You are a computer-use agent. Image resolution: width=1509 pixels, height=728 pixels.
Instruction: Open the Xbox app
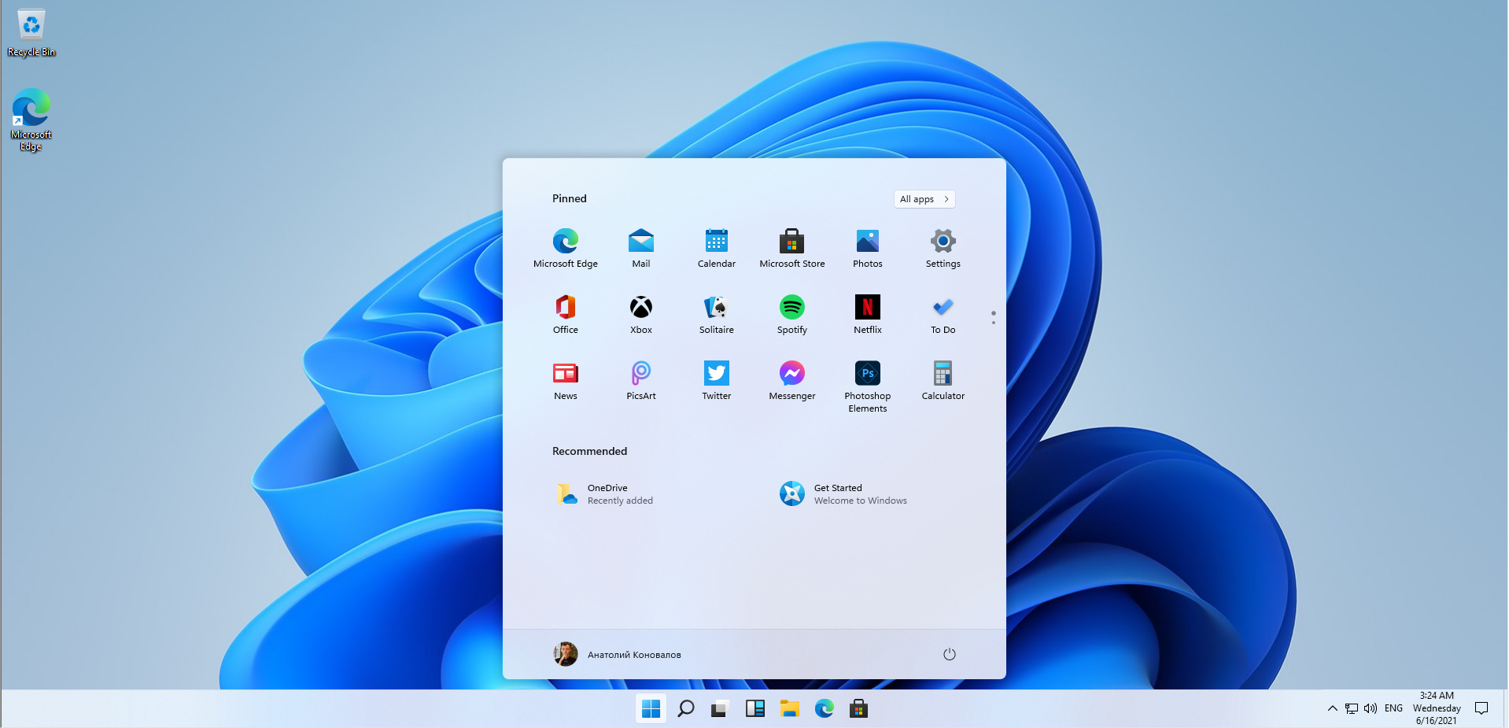640,314
